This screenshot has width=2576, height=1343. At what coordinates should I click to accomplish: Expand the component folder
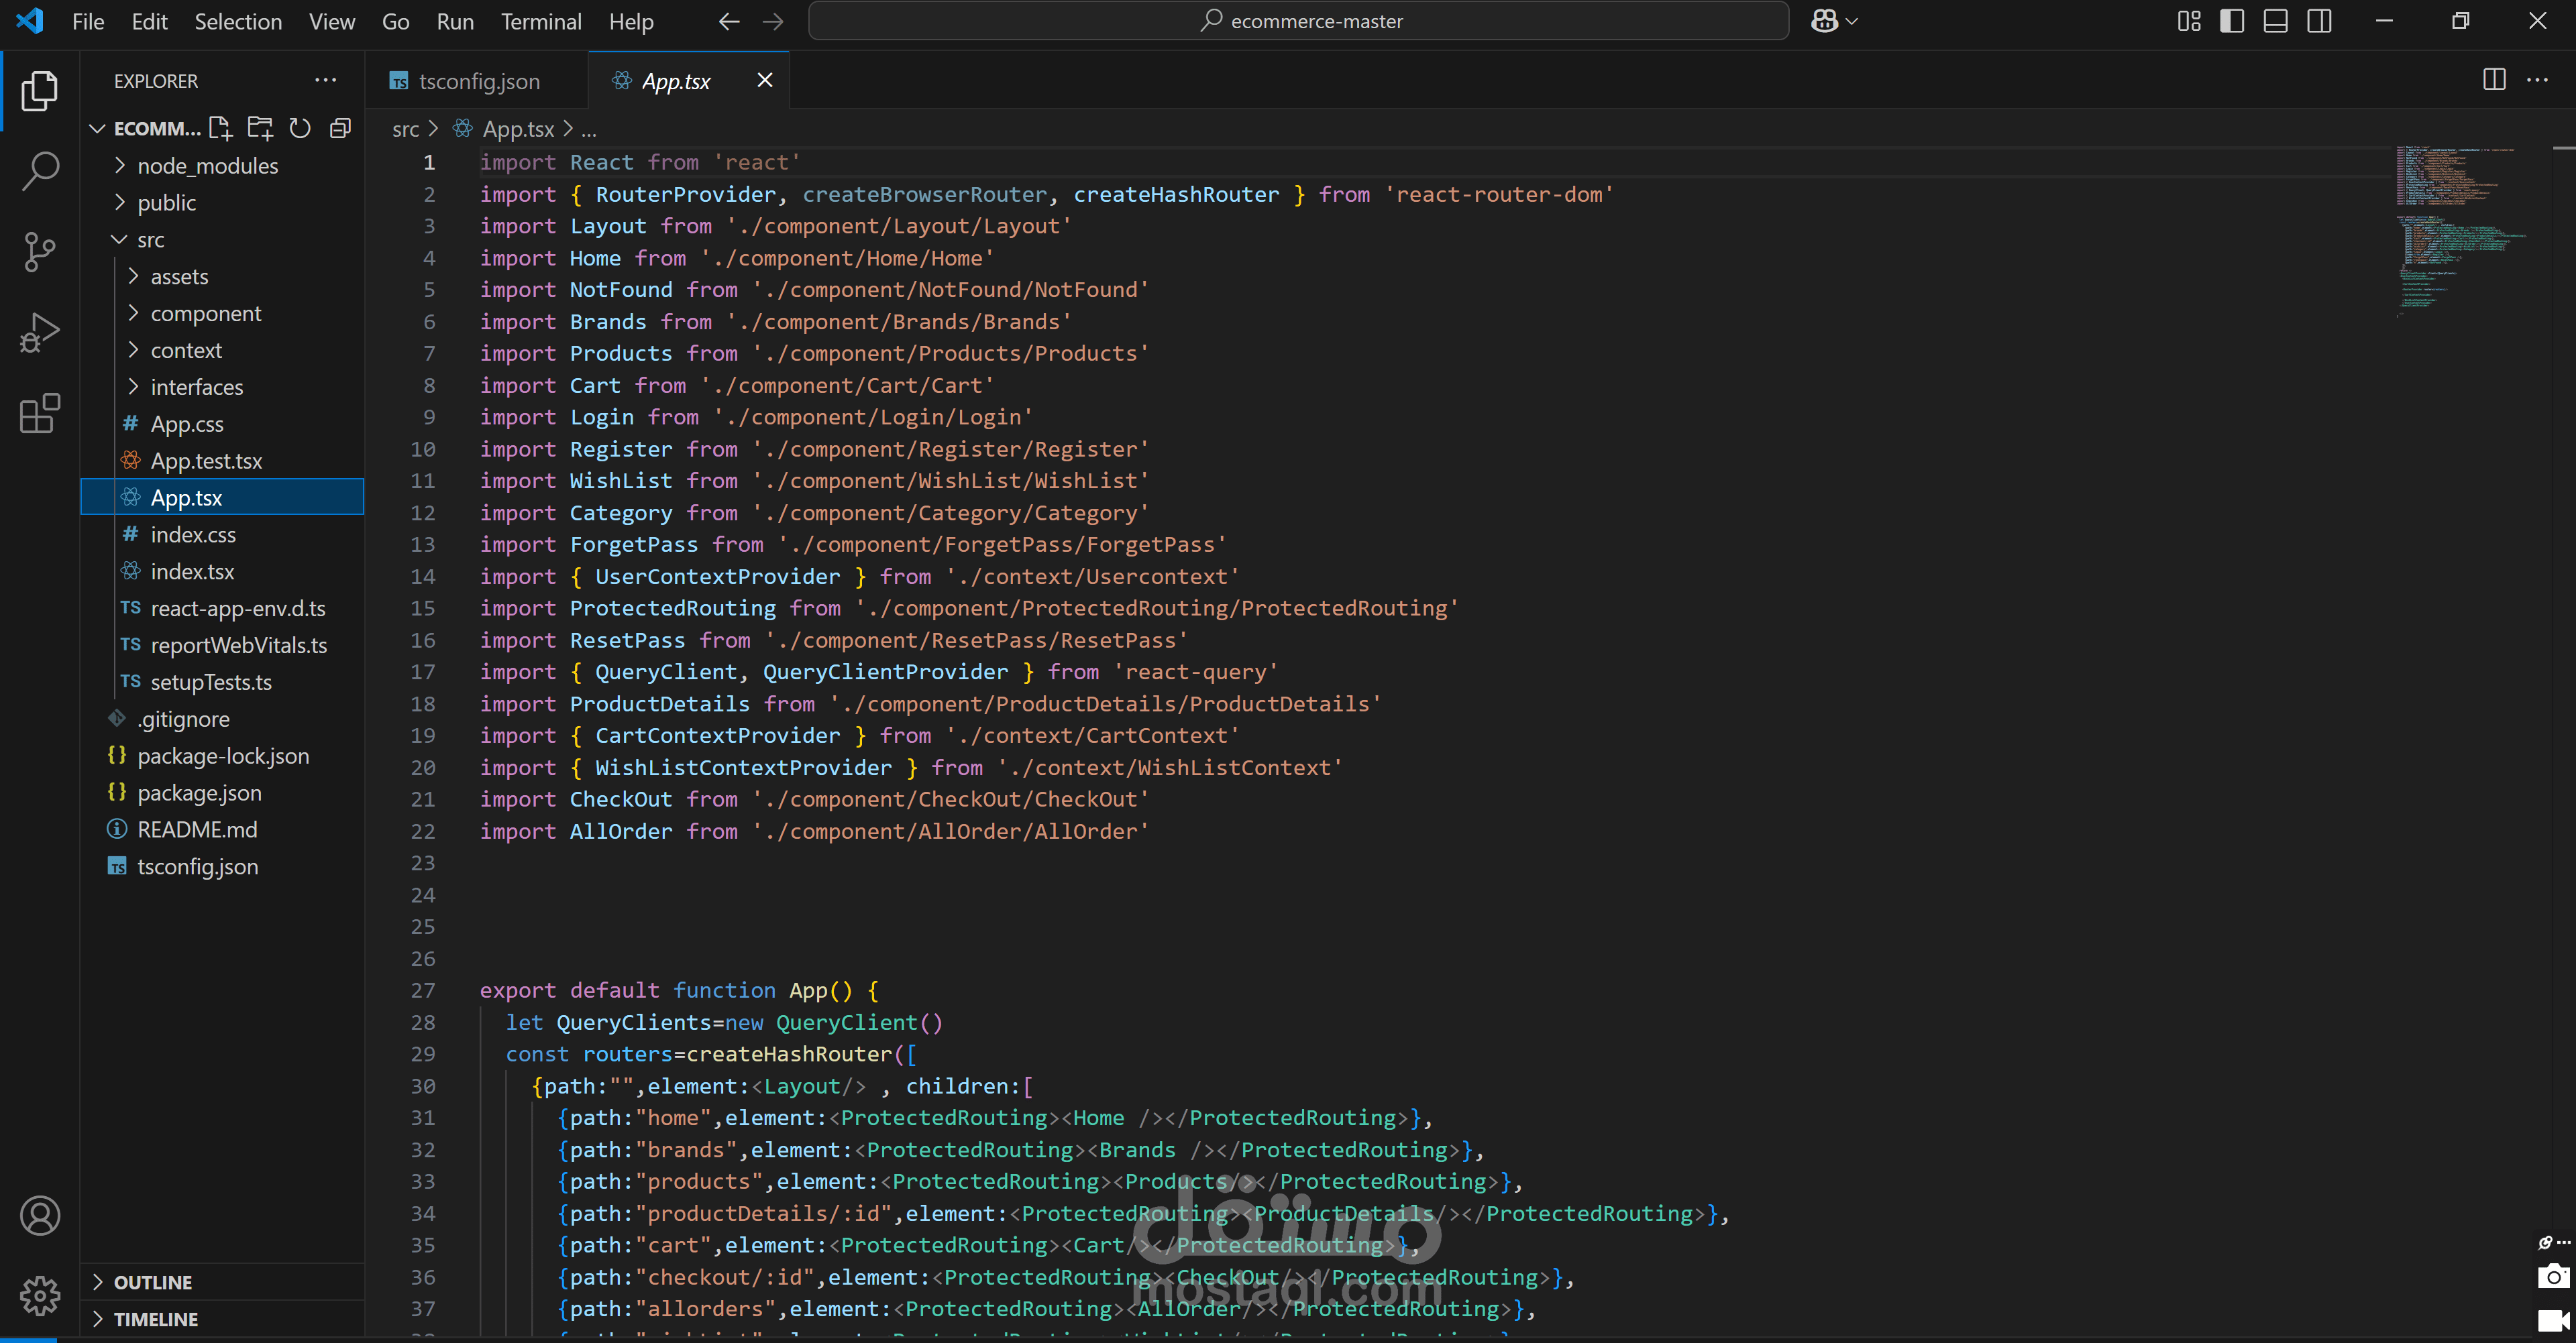(205, 314)
